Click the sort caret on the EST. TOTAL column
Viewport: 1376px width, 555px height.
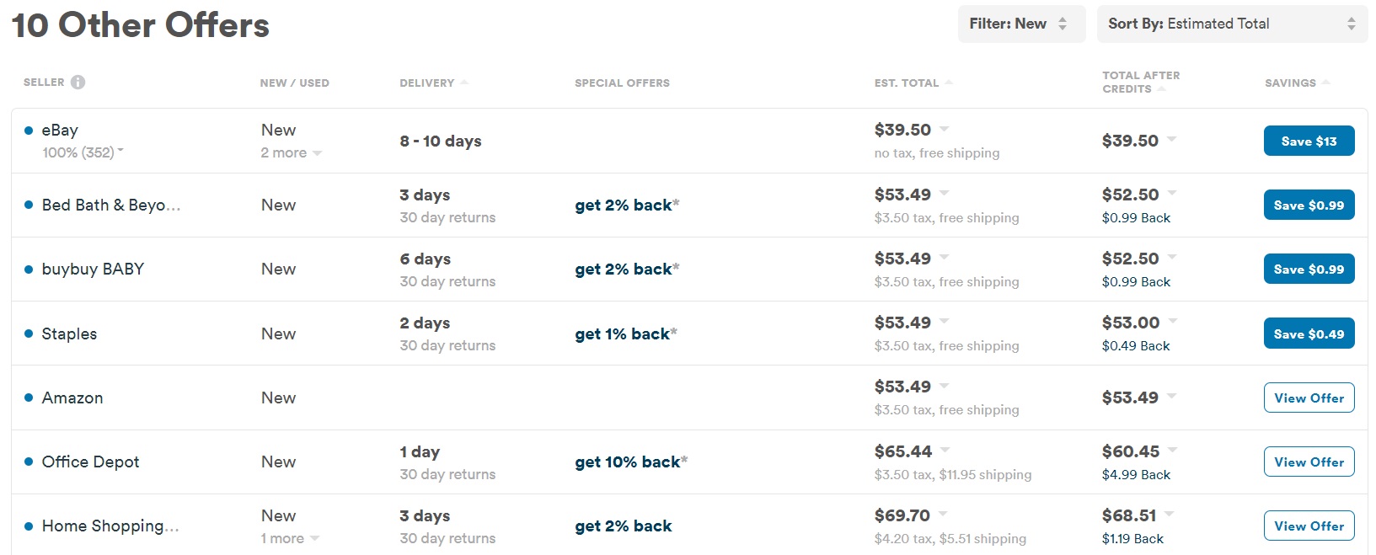[950, 82]
